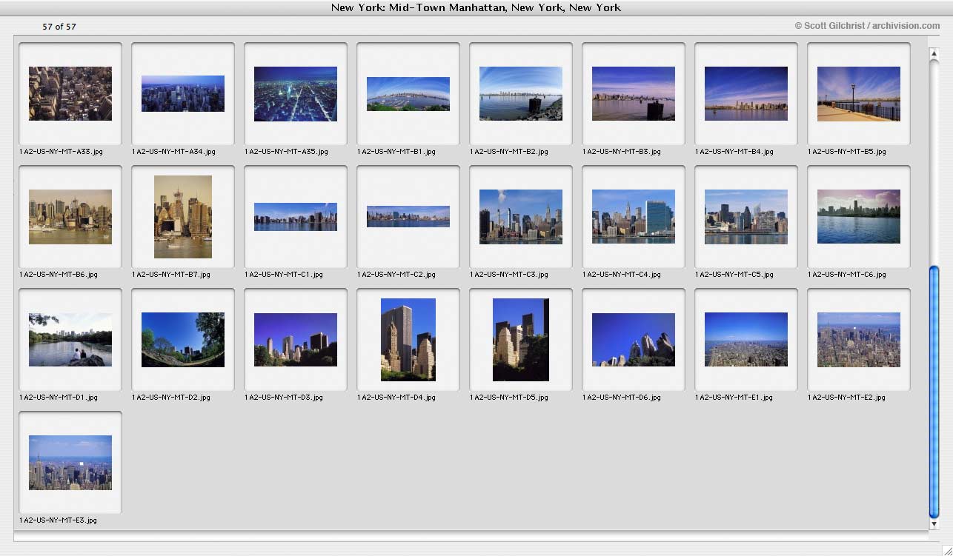
Task: Open portrait thumbnail 1A2-US-NY-MT-B7.jpg
Action: click(x=183, y=217)
